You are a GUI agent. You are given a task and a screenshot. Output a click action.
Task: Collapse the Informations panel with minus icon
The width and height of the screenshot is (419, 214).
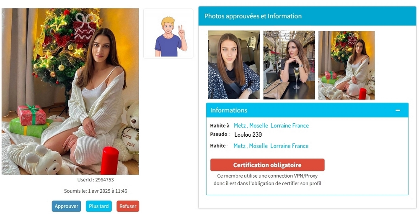pos(398,110)
